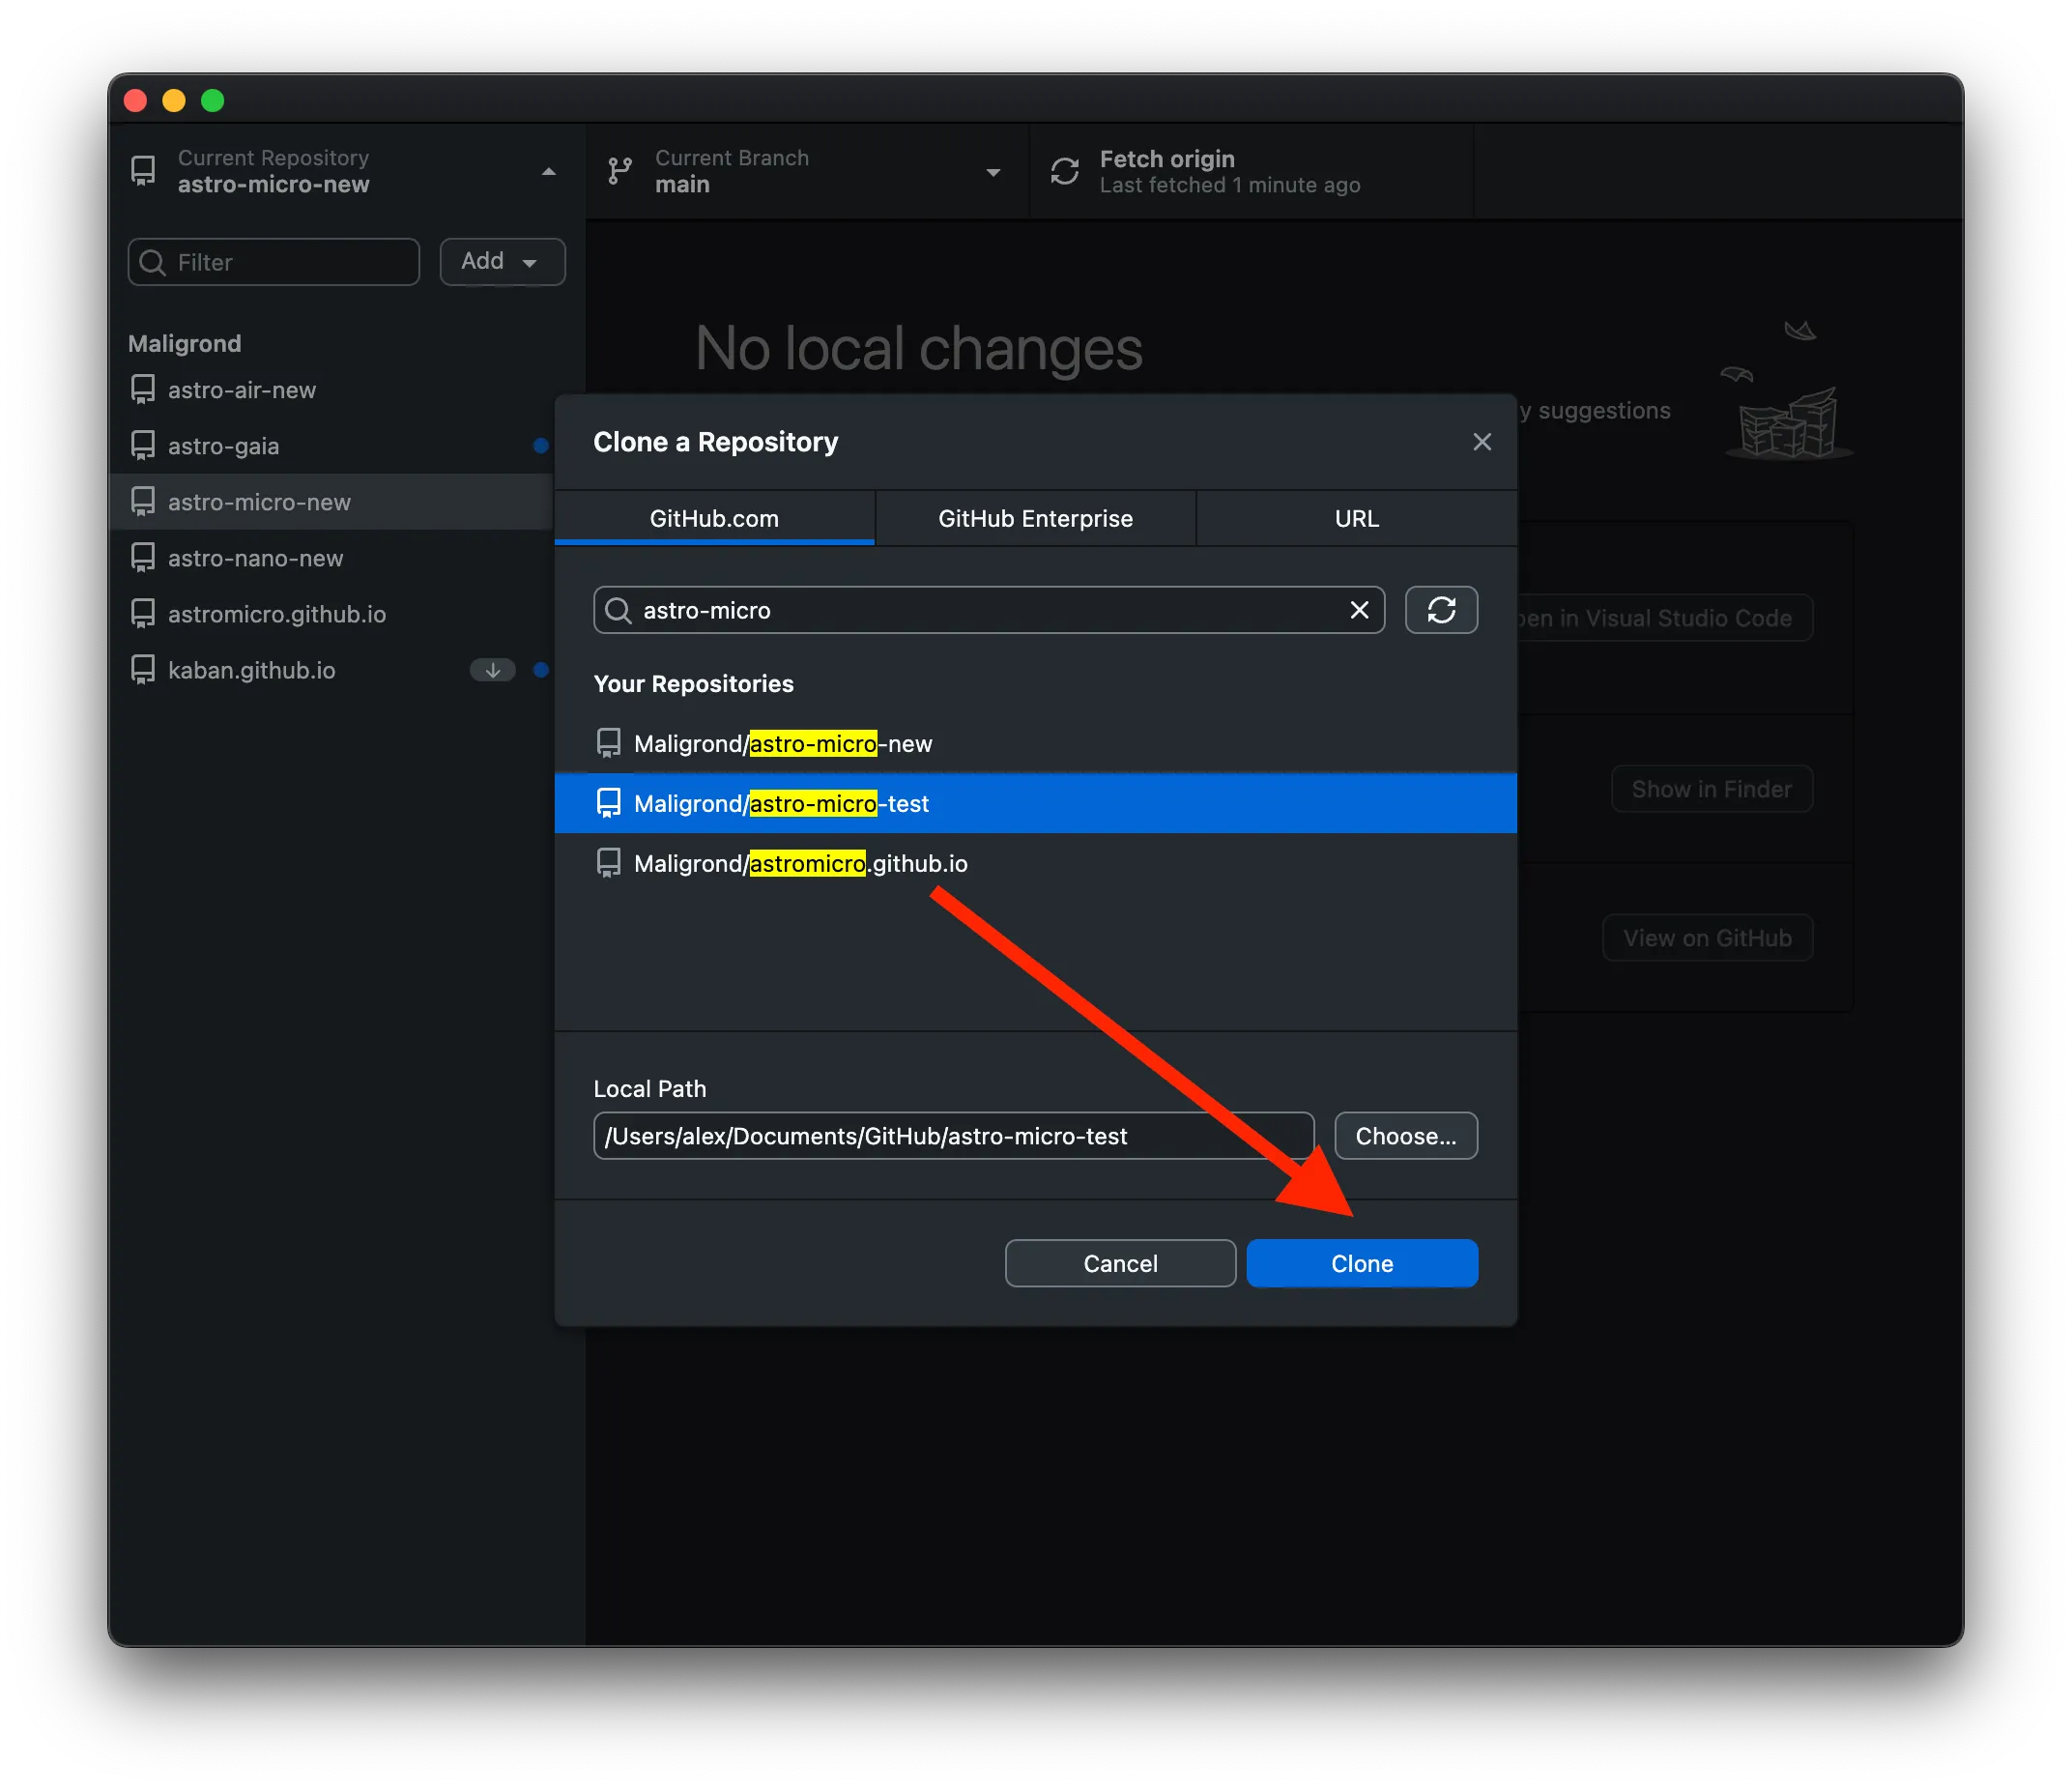This screenshot has width=2072, height=1790.
Task: Click Show in Finder button
Action: (x=1711, y=789)
